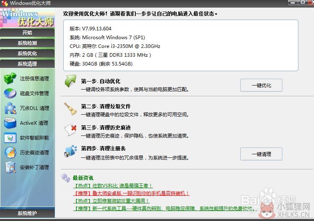
Task: Open the 新一代系统工具 recommended link
Action: click(x=165, y=209)
